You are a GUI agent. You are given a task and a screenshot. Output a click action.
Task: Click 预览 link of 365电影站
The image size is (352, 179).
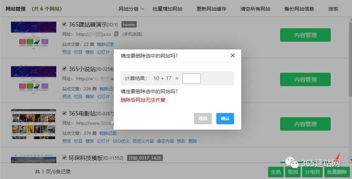(67, 141)
